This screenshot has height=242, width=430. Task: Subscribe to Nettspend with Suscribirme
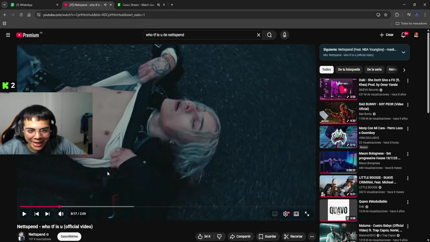point(69,237)
